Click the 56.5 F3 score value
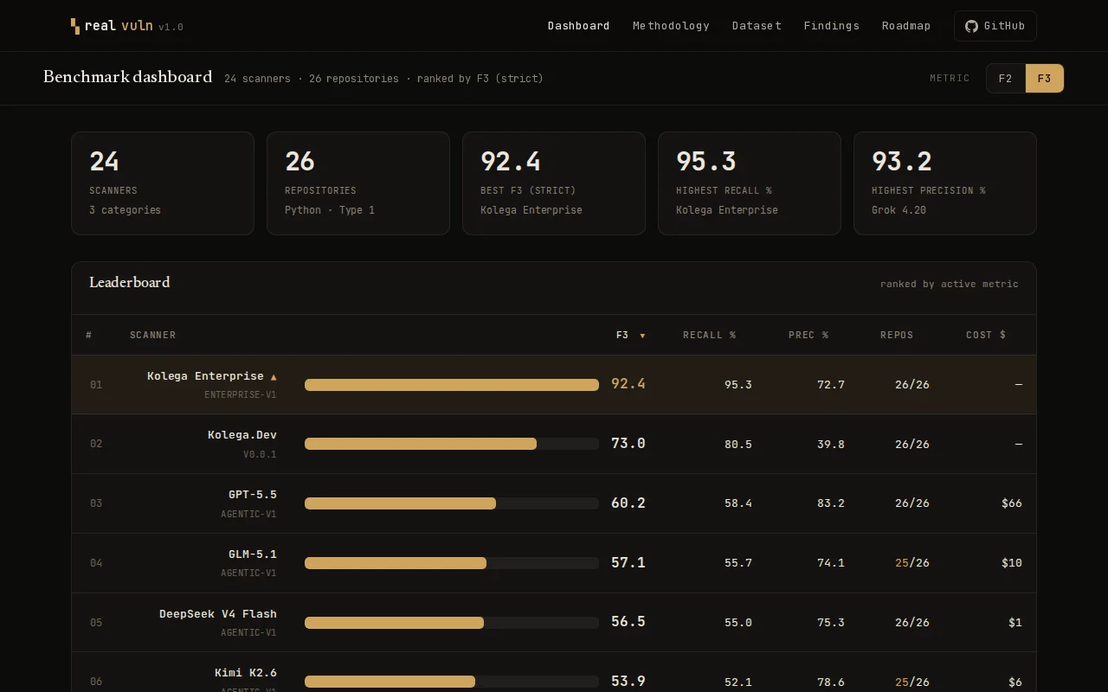Image resolution: width=1108 pixels, height=692 pixels. [628, 622]
